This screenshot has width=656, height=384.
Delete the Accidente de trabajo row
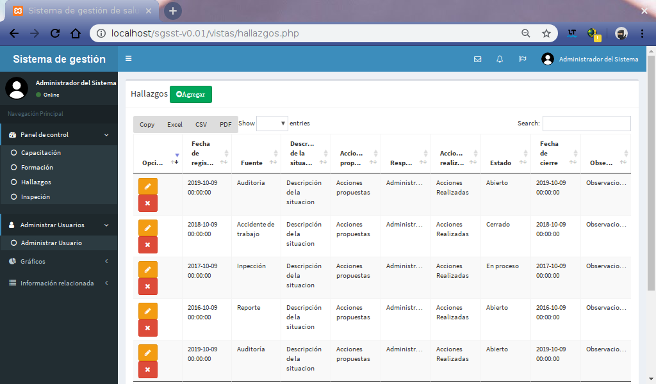click(148, 244)
